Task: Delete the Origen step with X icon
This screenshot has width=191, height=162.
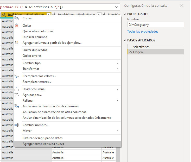Action: pos(131,52)
